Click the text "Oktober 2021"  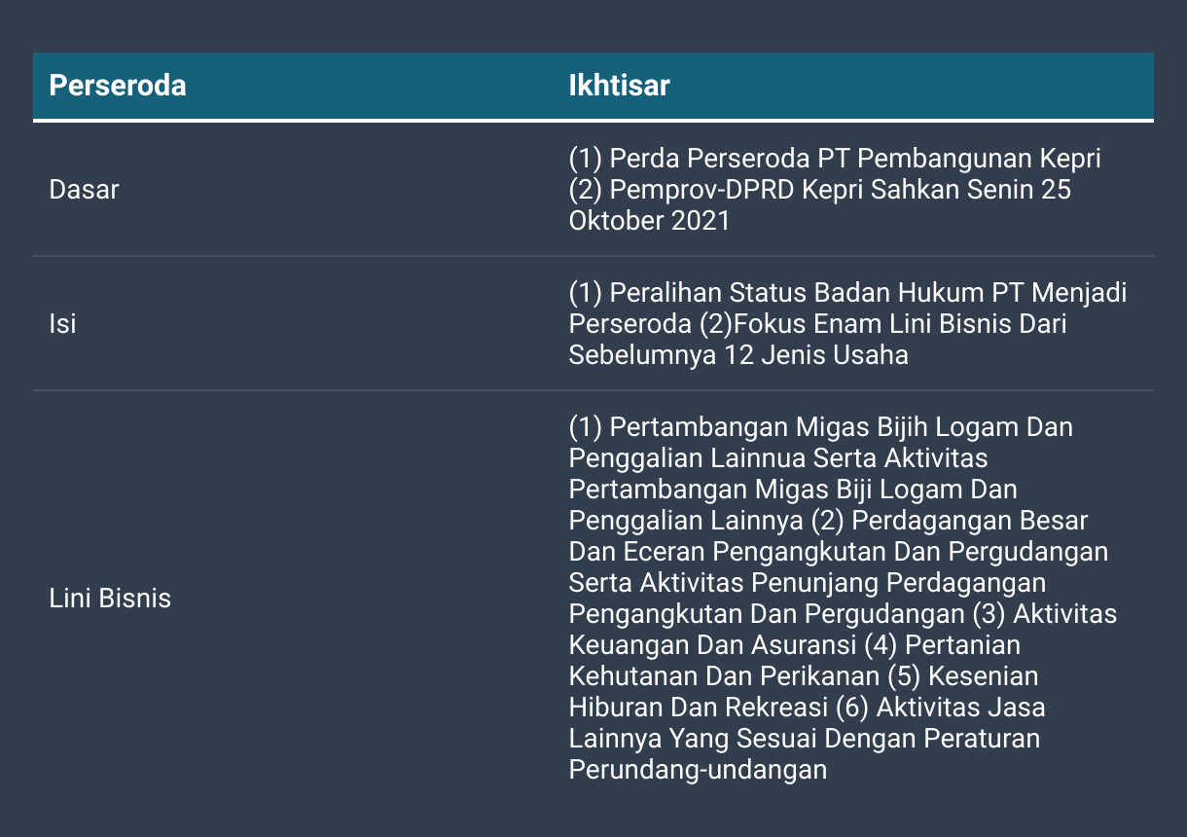click(x=649, y=220)
